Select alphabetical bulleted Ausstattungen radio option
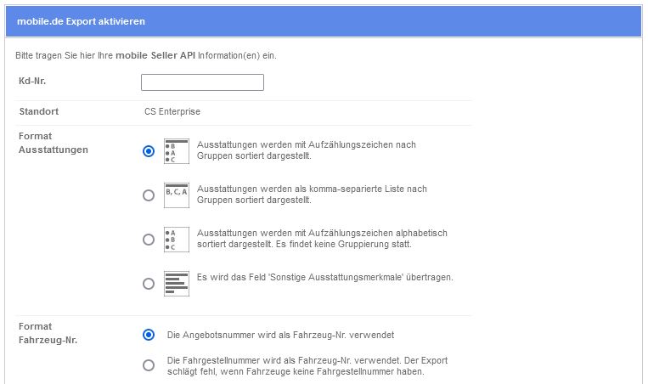The height and width of the screenshot is (384, 648). [x=149, y=240]
